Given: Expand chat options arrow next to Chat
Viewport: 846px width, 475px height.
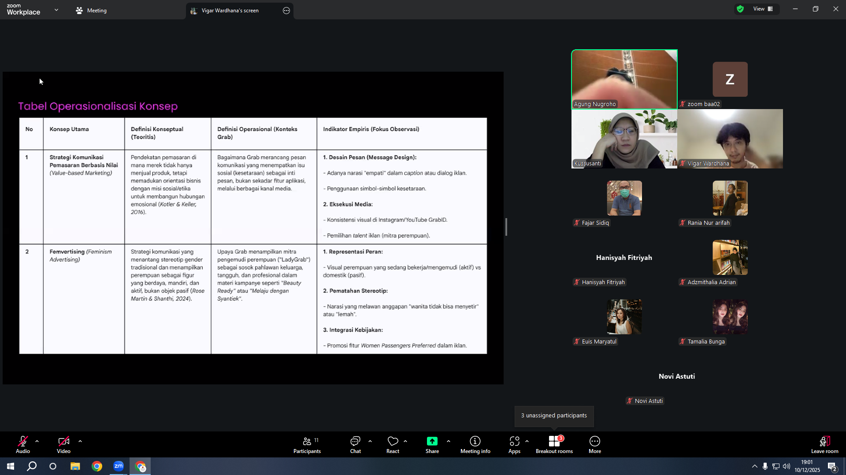Looking at the screenshot, I should pyautogui.click(x=370, y=441).
